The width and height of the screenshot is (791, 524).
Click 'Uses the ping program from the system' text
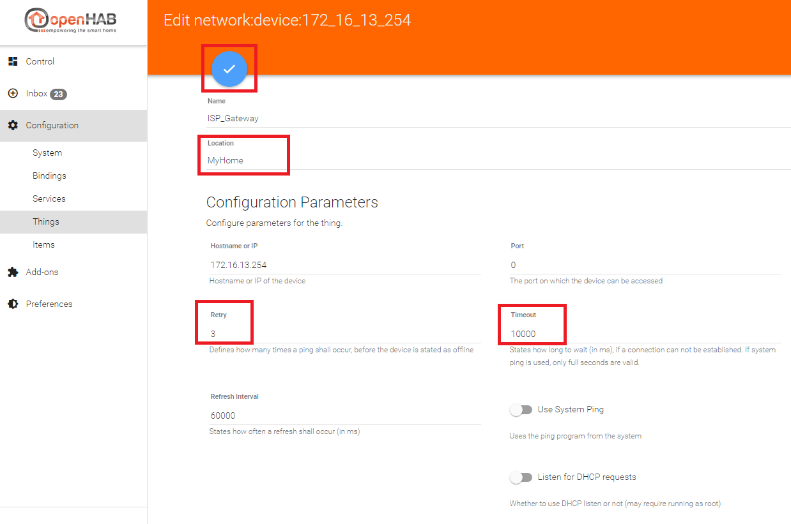[x=576, y=436]
